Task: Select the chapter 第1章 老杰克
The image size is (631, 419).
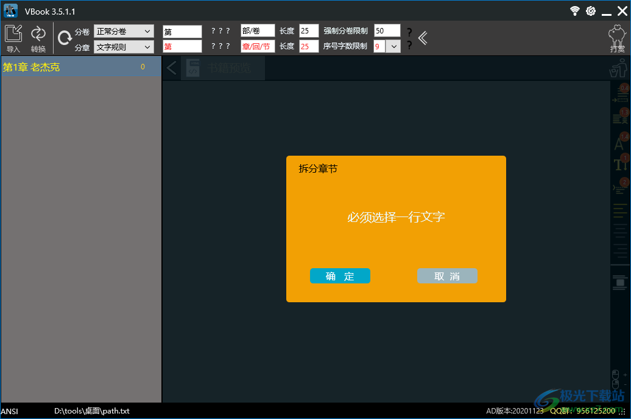Action: tap(37, 67)
